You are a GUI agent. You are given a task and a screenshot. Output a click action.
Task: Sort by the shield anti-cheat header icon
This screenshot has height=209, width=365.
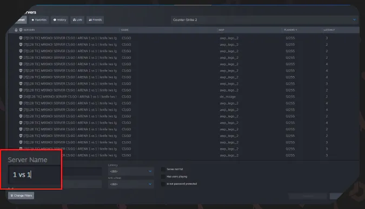pyautogui.click(x=21, y=30)
